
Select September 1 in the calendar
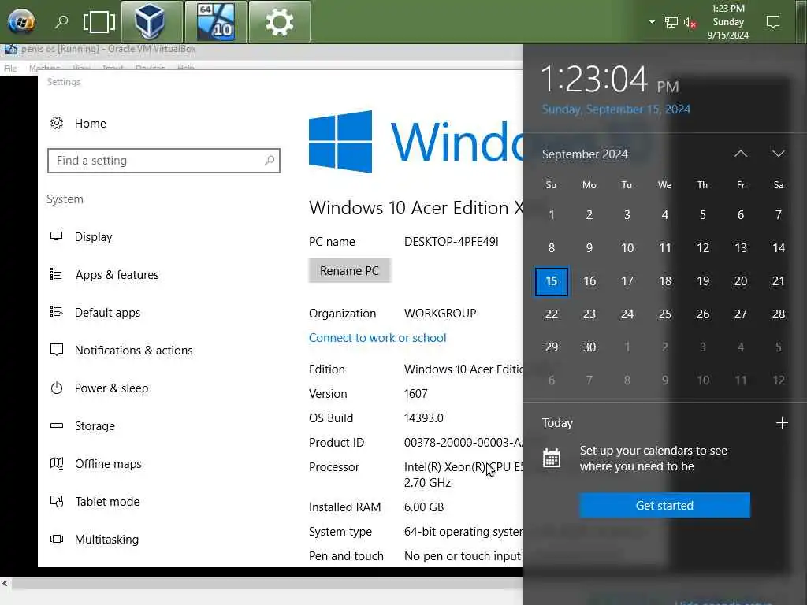click(551, 215)
